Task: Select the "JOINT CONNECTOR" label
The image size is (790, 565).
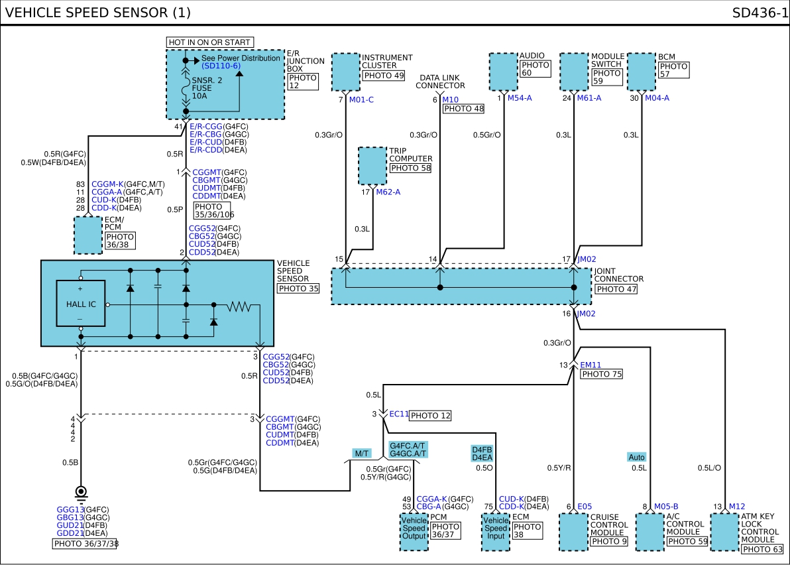Action: click(619, 275)
